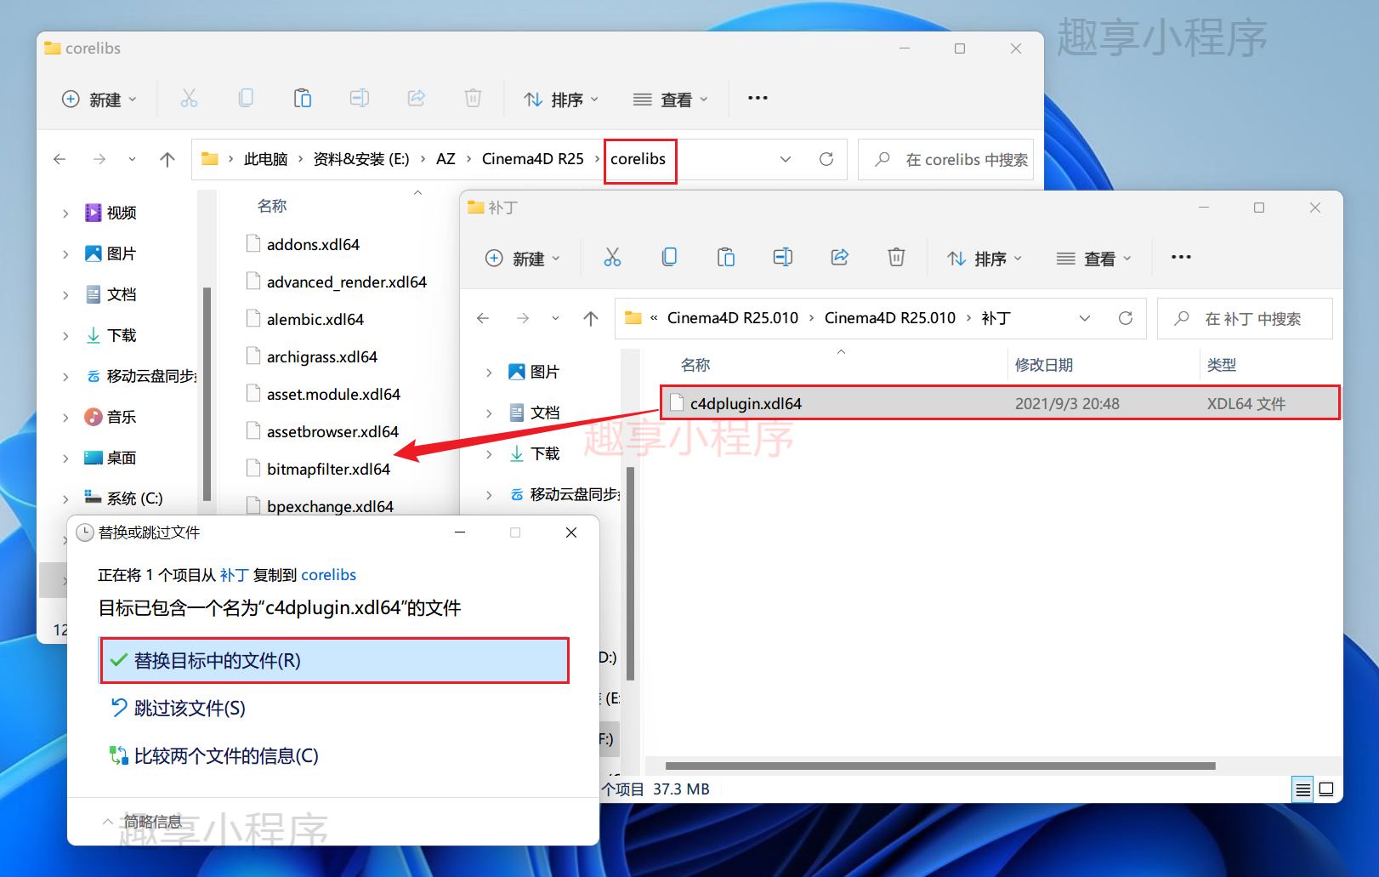Viewport: 1379px width, 877px height.
Task: Expand 音乐 tree node in corelibs sidebar
Action: pos(65,417)
